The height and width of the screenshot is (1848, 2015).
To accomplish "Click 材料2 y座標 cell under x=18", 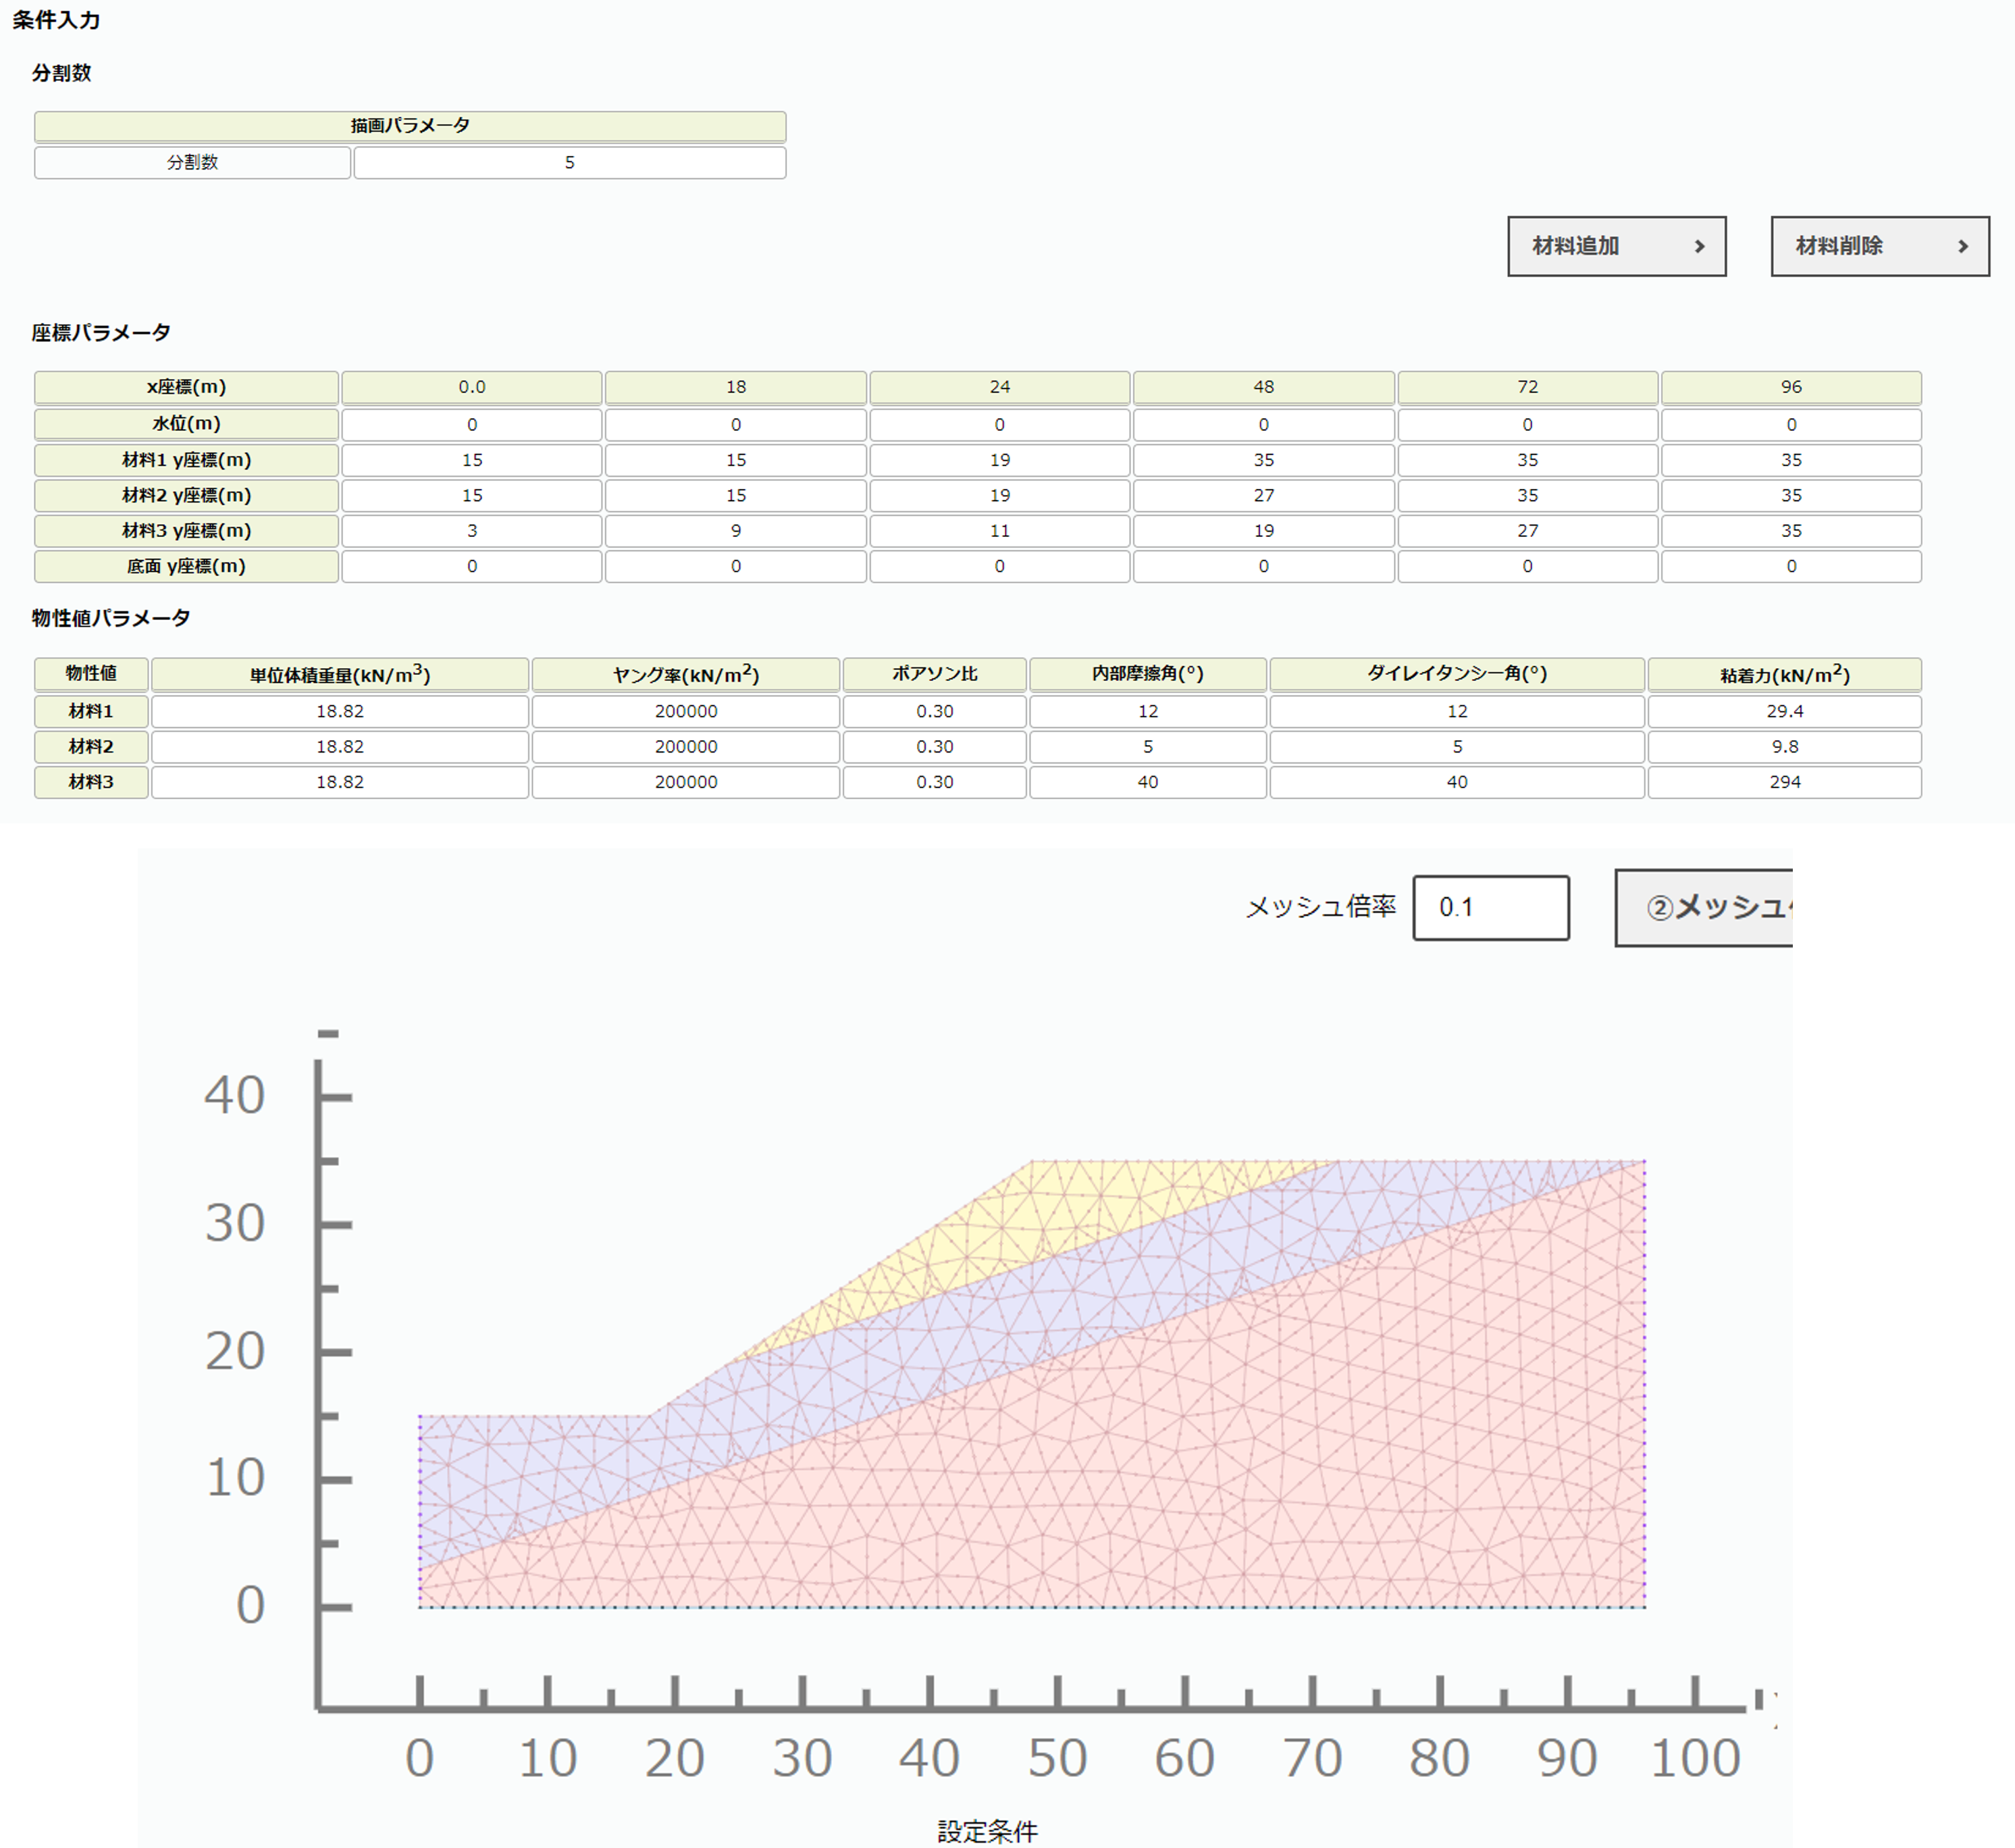I will point(735,495).
